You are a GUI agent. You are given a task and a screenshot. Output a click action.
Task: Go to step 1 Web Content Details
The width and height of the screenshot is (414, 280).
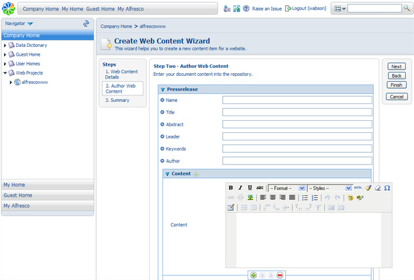121,75
